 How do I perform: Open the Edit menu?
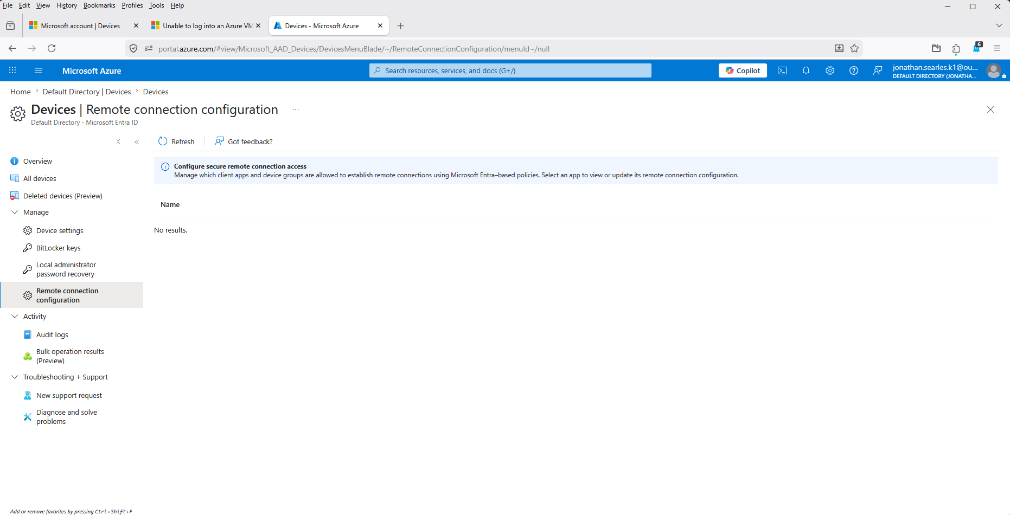(x=24, y=5)
